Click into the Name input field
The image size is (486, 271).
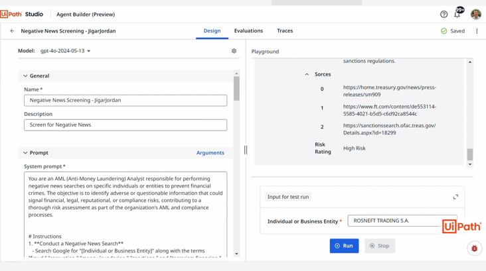tap(125, 100)
